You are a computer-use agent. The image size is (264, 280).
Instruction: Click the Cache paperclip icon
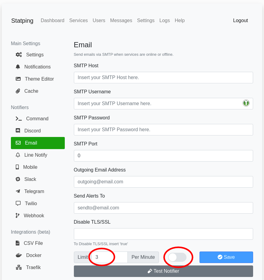coord(18,91)
